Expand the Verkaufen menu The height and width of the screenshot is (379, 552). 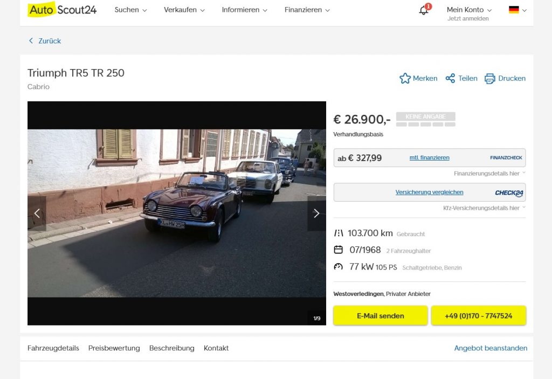coord(184,10)
